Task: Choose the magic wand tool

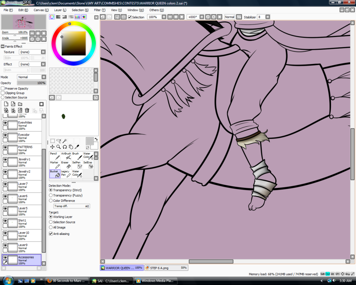Action: tap(65, 141)
